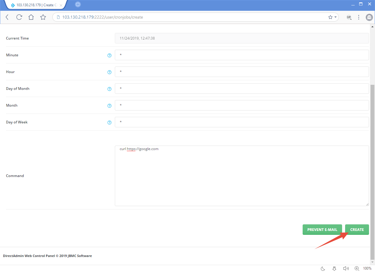375x272 pixels.
Task: Click the CREATE button
Action: click(357, 229)
